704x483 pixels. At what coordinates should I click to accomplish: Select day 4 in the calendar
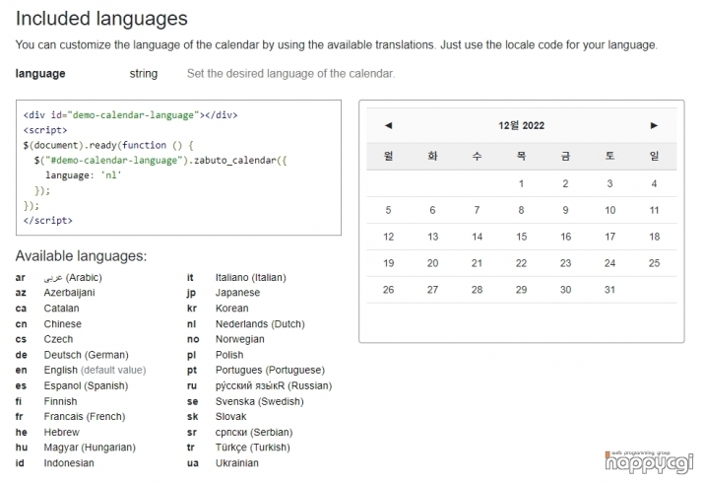pyautogui.click(x=654, y=183)
